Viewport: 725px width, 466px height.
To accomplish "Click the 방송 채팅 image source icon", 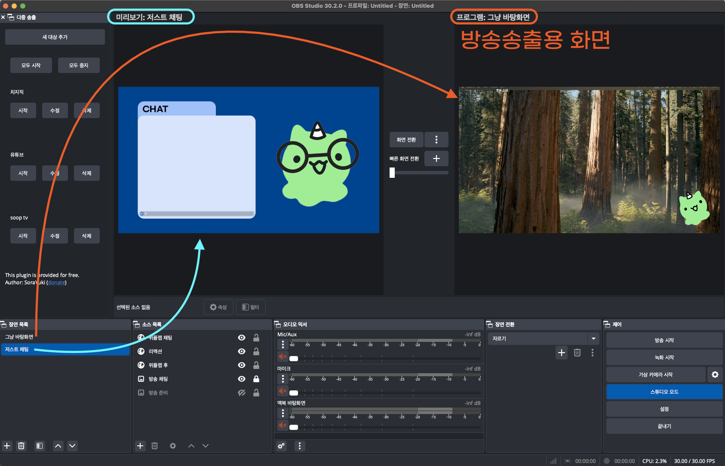I will [x=141, y=379].
